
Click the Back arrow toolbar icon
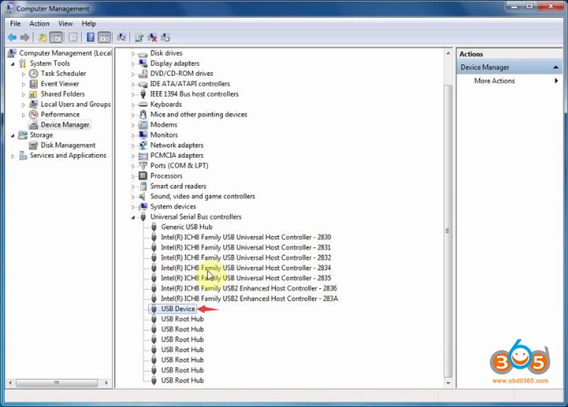tap(12, 38)
